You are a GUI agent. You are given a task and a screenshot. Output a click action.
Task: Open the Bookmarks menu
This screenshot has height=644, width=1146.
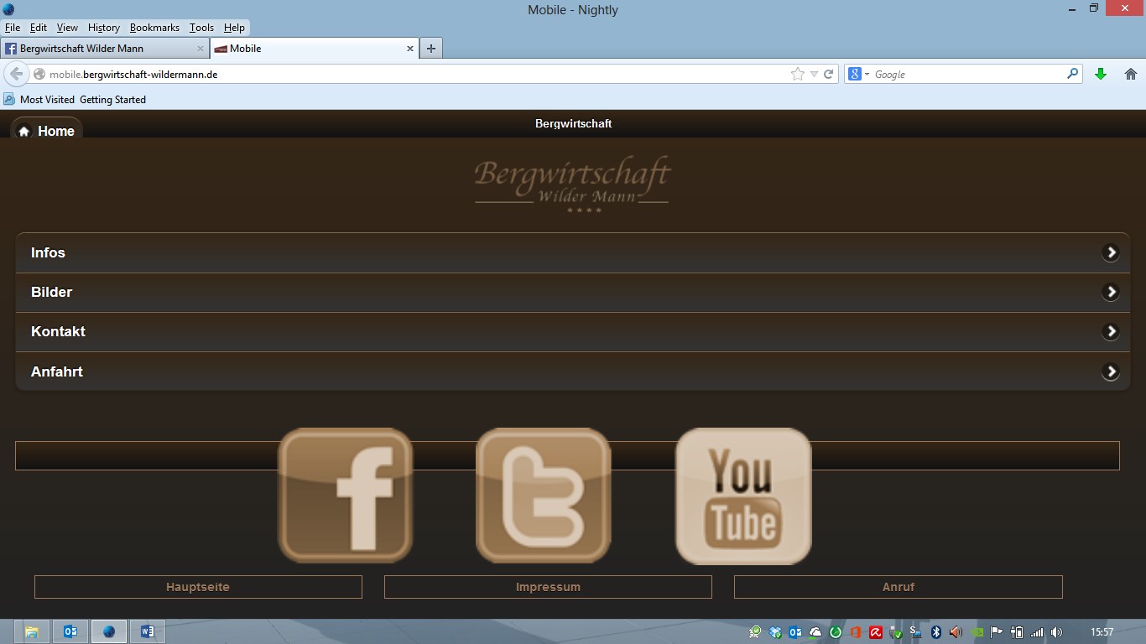[x=154, y=28]
